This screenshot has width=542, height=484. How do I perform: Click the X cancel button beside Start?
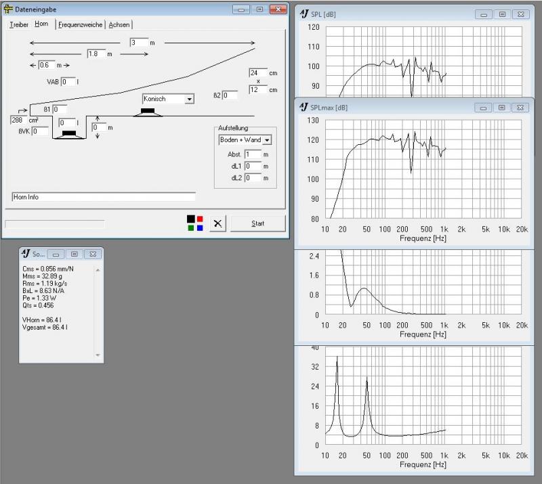click(217, 223)
